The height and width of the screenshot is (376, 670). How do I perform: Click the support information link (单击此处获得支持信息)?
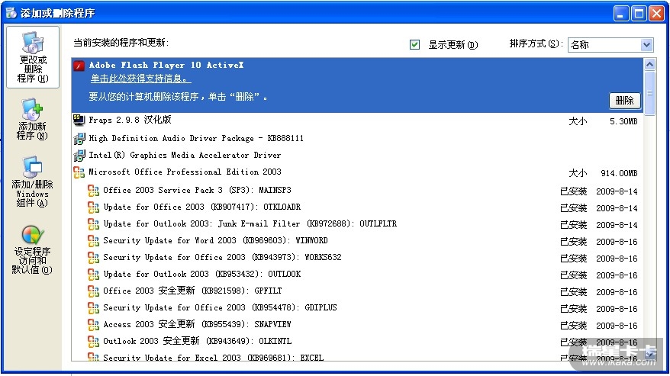(140, 79)
